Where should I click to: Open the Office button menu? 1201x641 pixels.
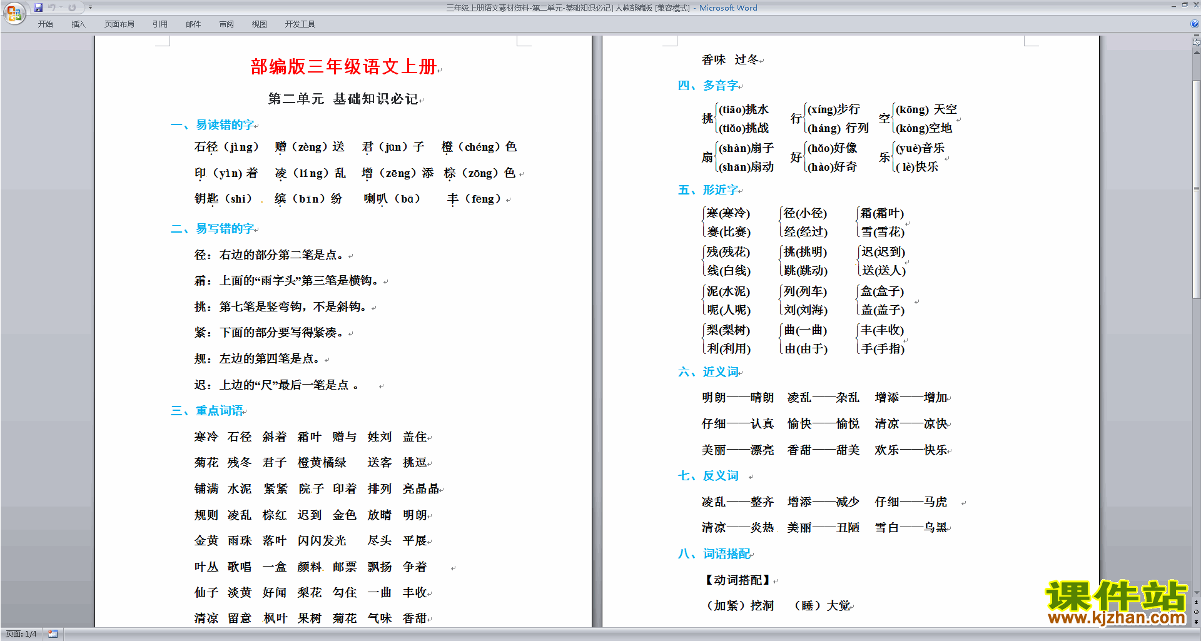click(14, 13)
